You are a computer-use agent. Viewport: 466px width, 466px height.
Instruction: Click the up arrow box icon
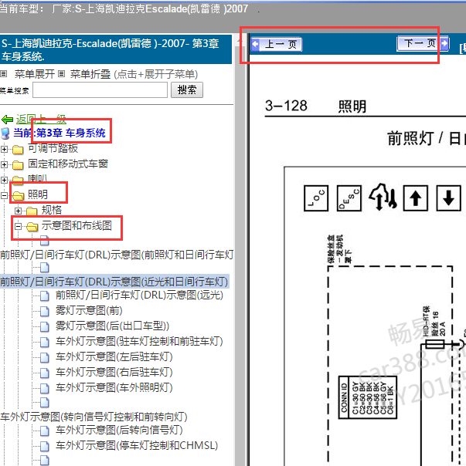coord(416,198)
